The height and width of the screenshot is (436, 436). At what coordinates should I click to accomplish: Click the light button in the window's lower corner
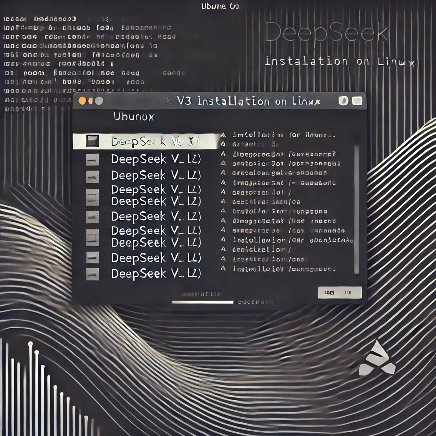(340, 293)
